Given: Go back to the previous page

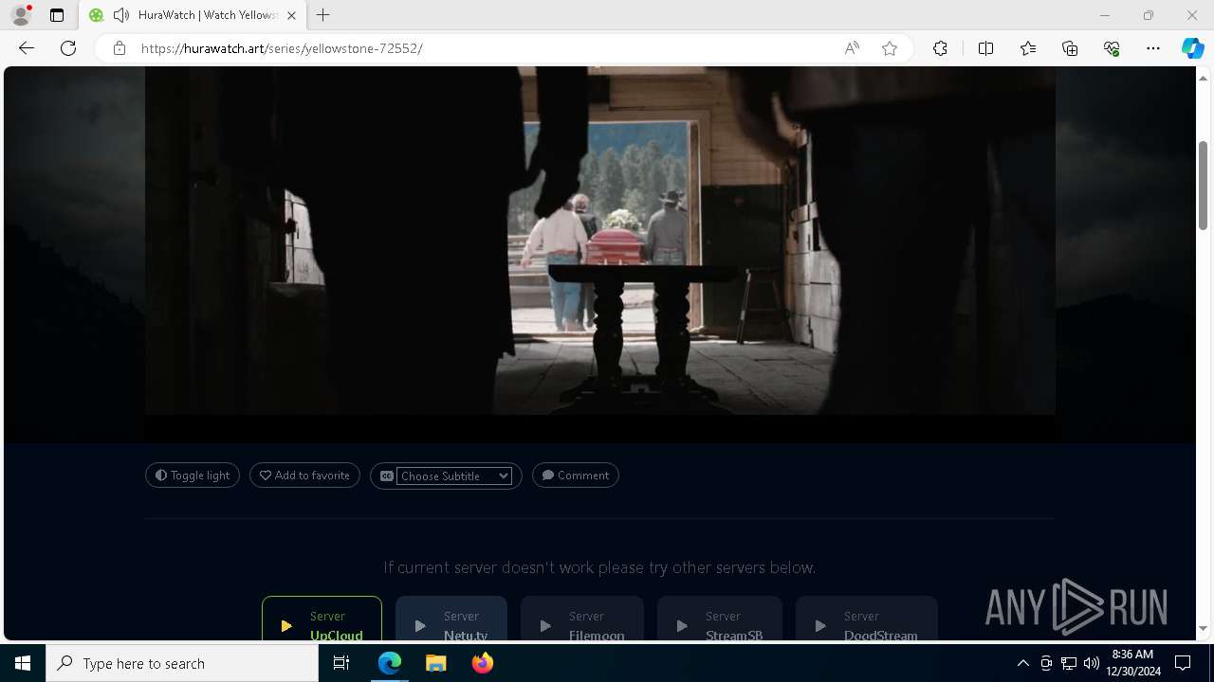Looking at the screenshot, I should [27, 48].
